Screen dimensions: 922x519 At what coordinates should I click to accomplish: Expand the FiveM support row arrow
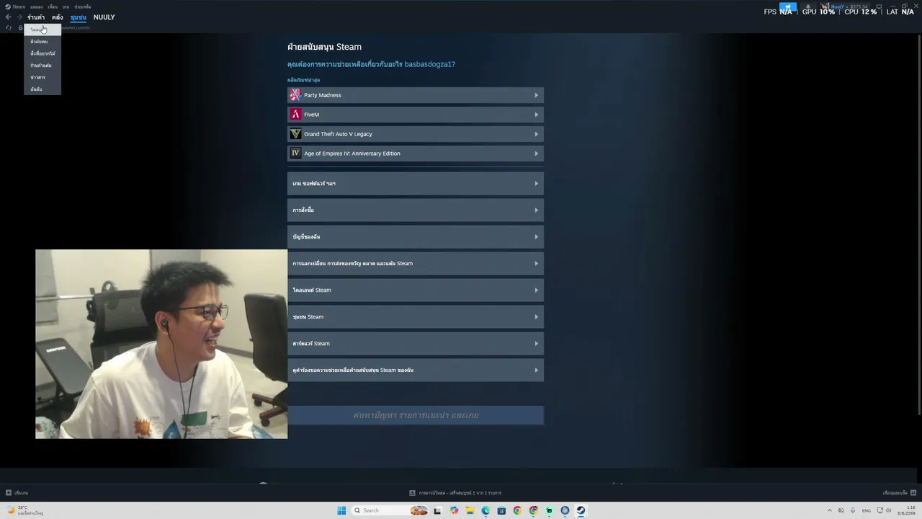click(536, 115)
